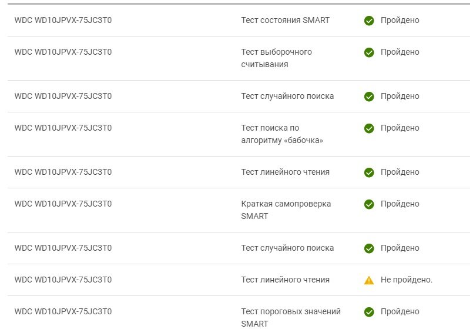
Task: Click 'Тест поиска по алгоритму «бабочка»' label
Action: 282,134
